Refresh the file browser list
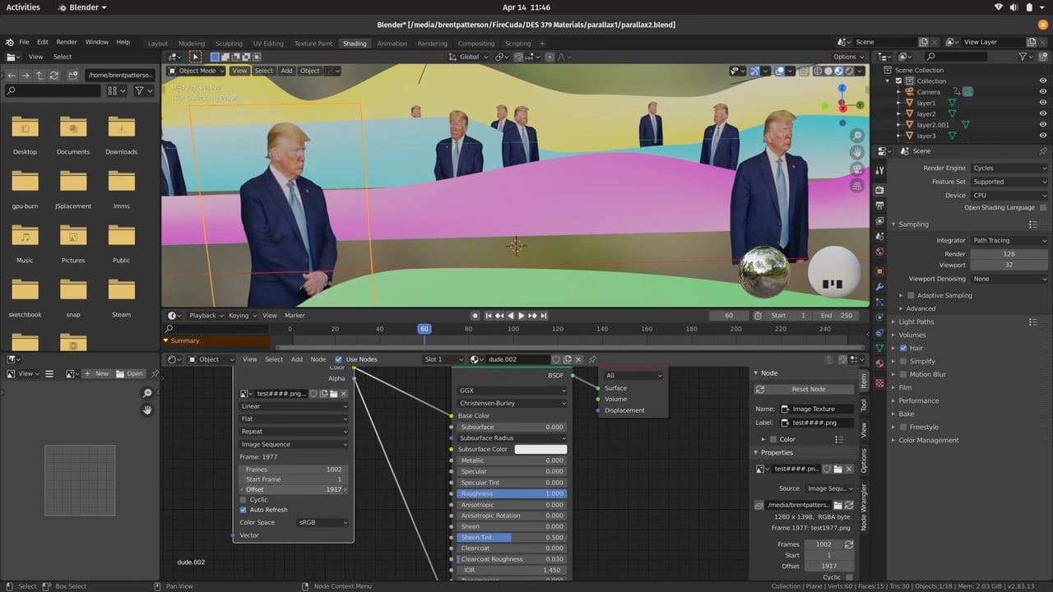Screen dimensions: 1053x592 pos(53,75)
